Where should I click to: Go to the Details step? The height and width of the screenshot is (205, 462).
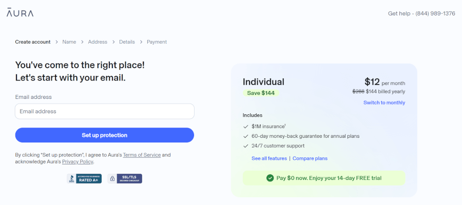pyautogui.click(x=127, y=42)
